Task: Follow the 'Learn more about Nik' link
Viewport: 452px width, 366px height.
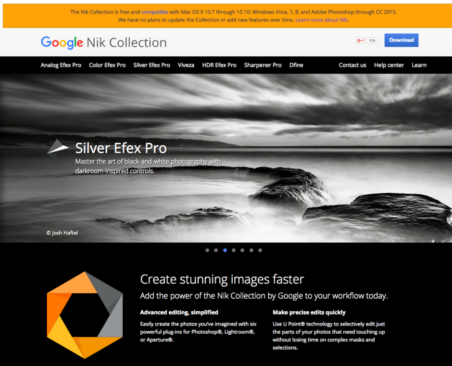Action: tap(322, 20)
